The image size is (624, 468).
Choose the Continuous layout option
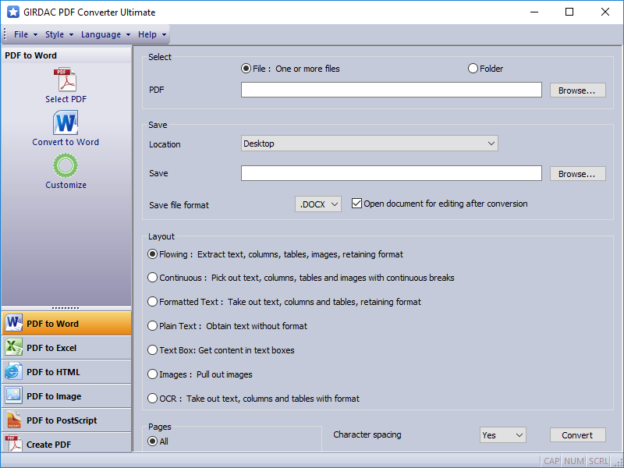pos(152,278)
